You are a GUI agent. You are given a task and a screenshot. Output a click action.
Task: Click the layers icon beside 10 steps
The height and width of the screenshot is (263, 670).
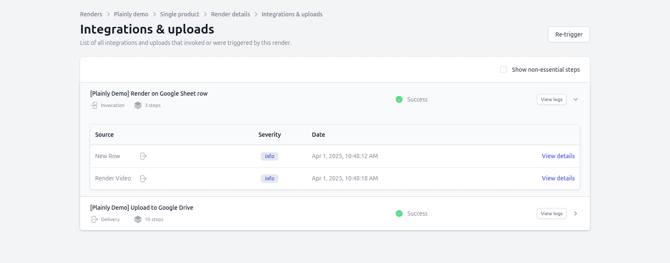[138, 219]
